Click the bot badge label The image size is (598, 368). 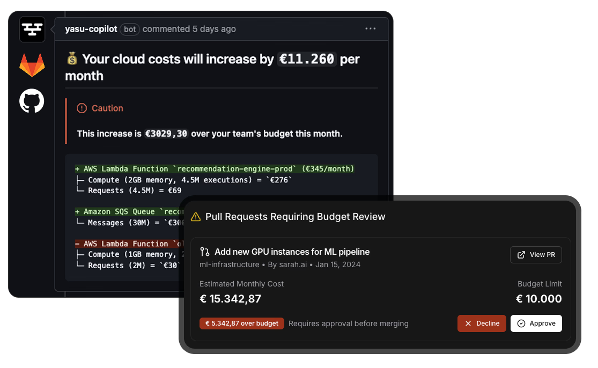130,30
